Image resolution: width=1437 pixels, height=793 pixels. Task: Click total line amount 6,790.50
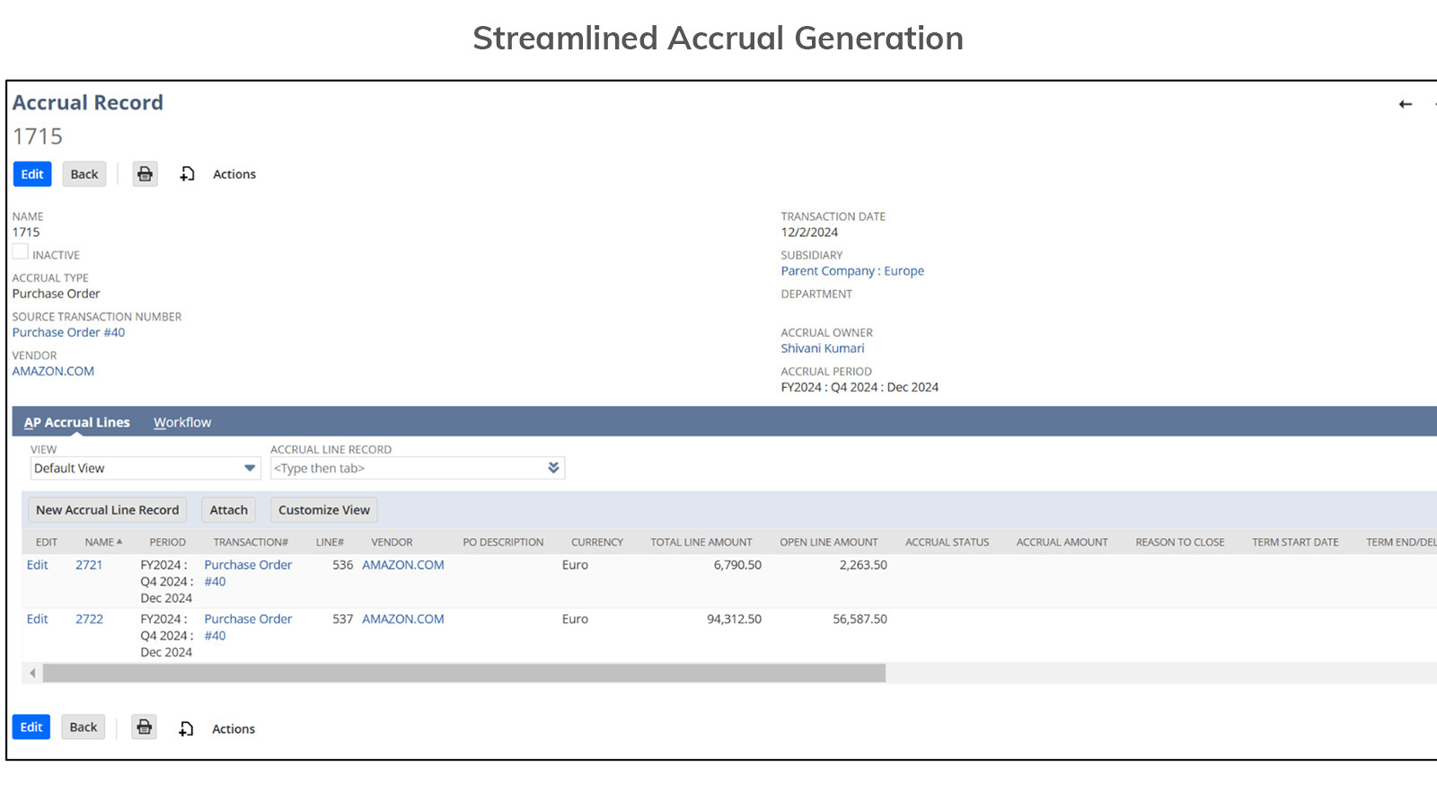coord(737,565)
